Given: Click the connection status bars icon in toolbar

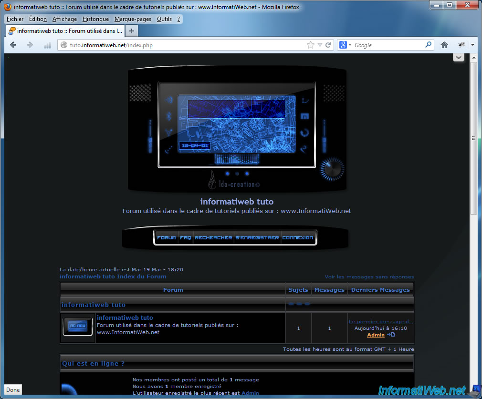Looking at the screenshot, I should point(47,45).
